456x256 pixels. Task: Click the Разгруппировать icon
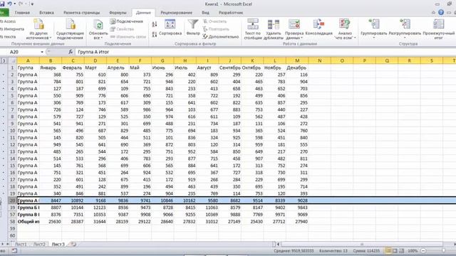point(405,23)
